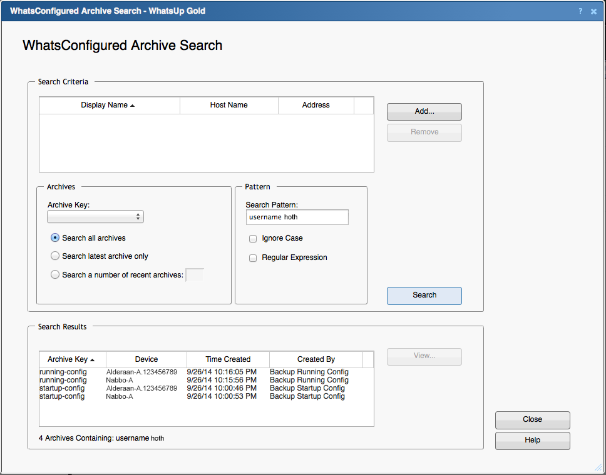Enable the Ignore Case checkbox
The height and width of the screenshot is (475, 606).
tap(253, 239)
